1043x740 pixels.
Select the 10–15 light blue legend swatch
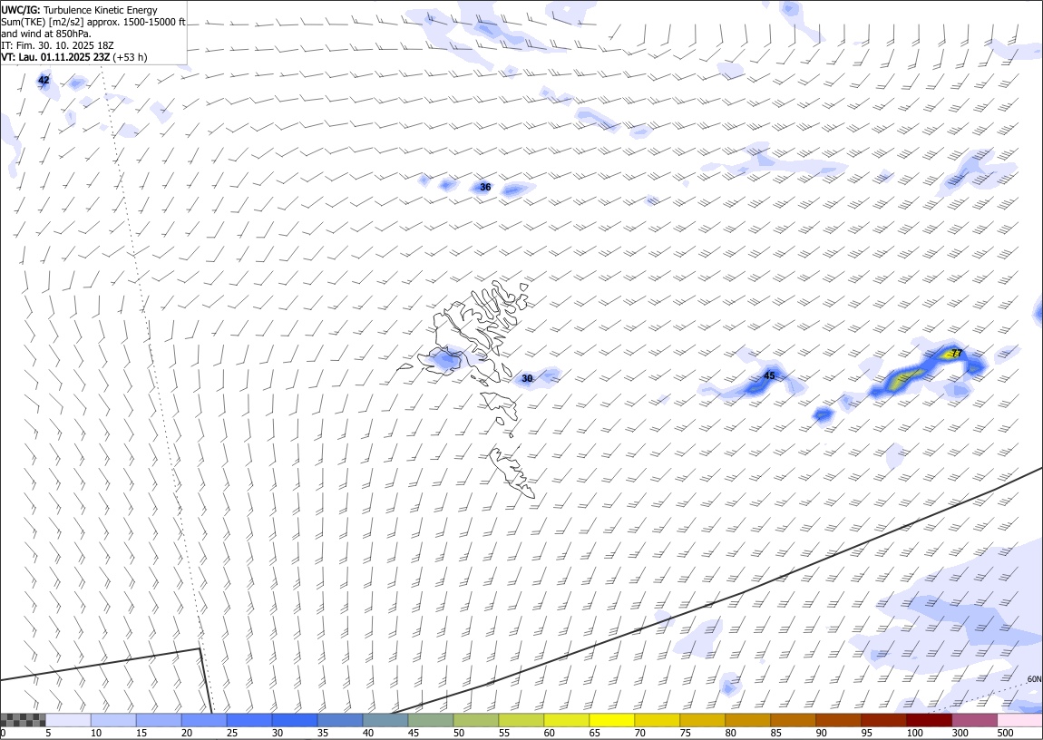pyautogui.click(x=113, y=720)
